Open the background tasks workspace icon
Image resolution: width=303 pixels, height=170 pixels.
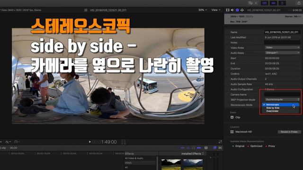[x=250, y=3]
